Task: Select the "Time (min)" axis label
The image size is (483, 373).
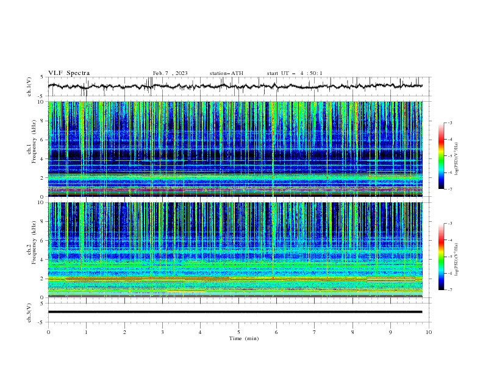Action: coord(244,338)
